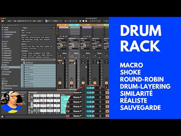Open track 1 Audio To Main dropdown

63,48
